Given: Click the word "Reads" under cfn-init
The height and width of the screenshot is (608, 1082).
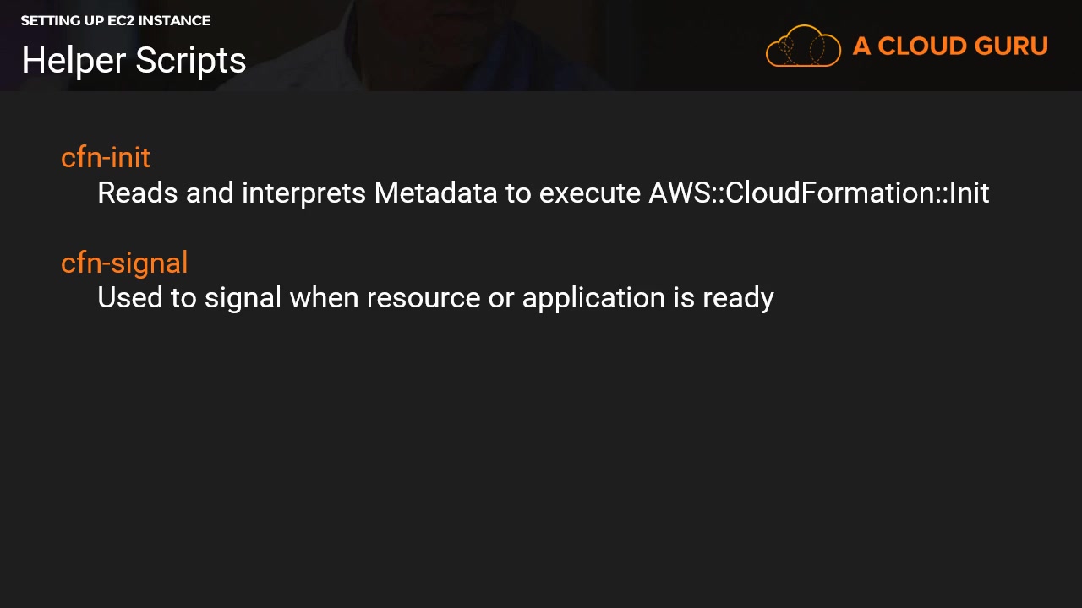Looking at the screenshot, I should point(138,193).
